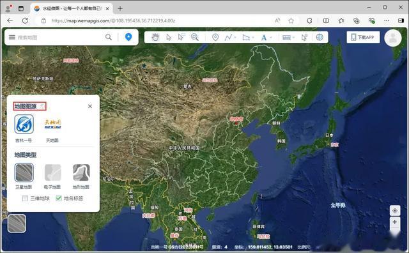Toggle the 三维地球 checkbox
Image resolution: width=409 pixels, height=253 pixels.
(x=25, y=199)
